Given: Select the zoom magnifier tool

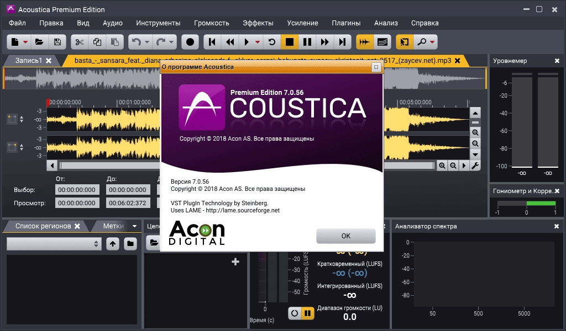Looking at the screenshot, I should (421, 42).
